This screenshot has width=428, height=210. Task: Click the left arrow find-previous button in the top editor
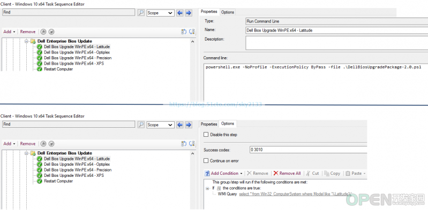179,13
